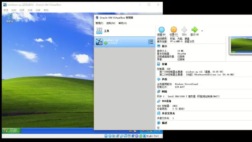Open 帮助(H) menu in VirtualBox manager
This screenshot has height=142, width=252.
point(123,23)
